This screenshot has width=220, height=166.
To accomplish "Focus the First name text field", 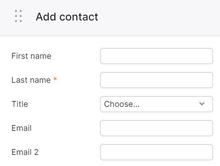I will [x=157, y=56].
